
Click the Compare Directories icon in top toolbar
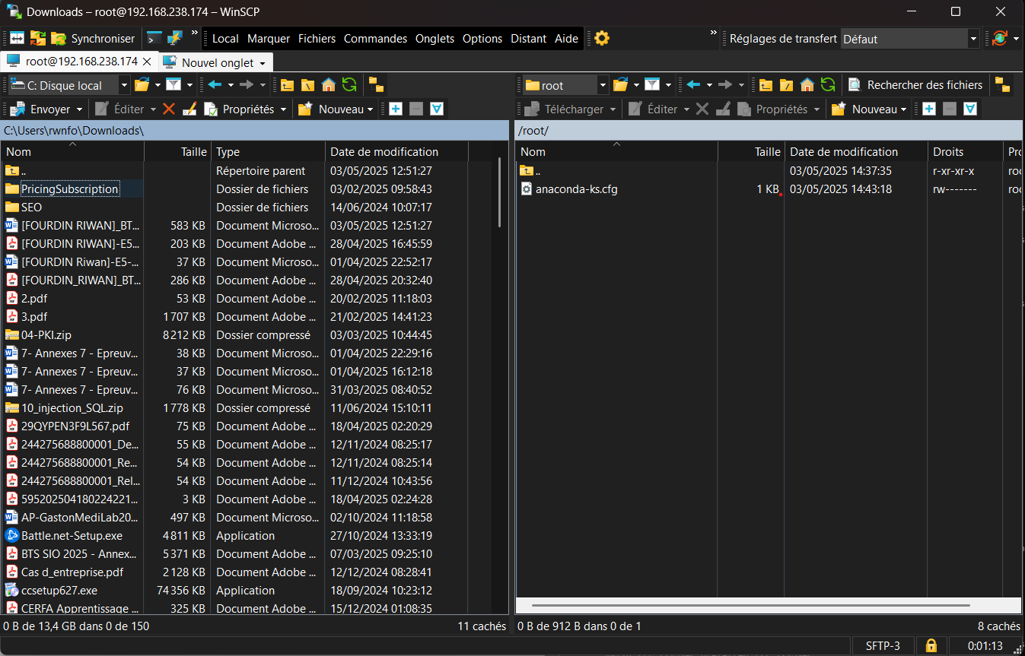tap(17, 38)
